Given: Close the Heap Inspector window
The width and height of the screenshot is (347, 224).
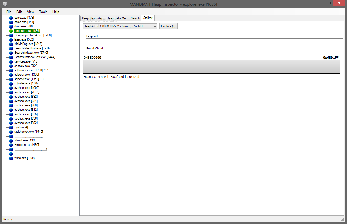Looking at the screenshot, I should point(339,4).
